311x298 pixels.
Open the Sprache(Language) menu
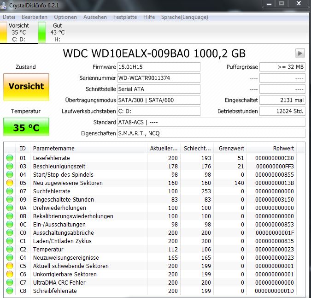pos(185,17)
